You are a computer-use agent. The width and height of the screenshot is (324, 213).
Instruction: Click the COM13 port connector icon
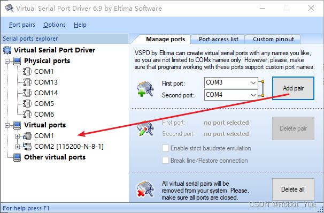(x=27, y=82)
